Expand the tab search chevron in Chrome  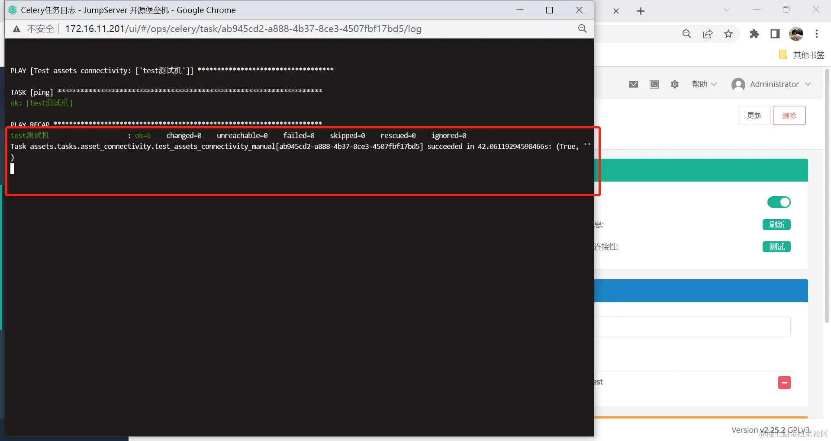pyautogui.click(x=727, y=10)
